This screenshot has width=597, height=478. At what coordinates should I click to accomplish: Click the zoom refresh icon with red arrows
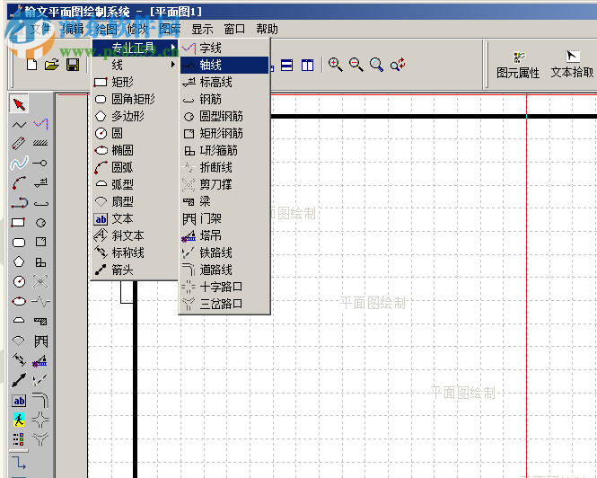398,65
